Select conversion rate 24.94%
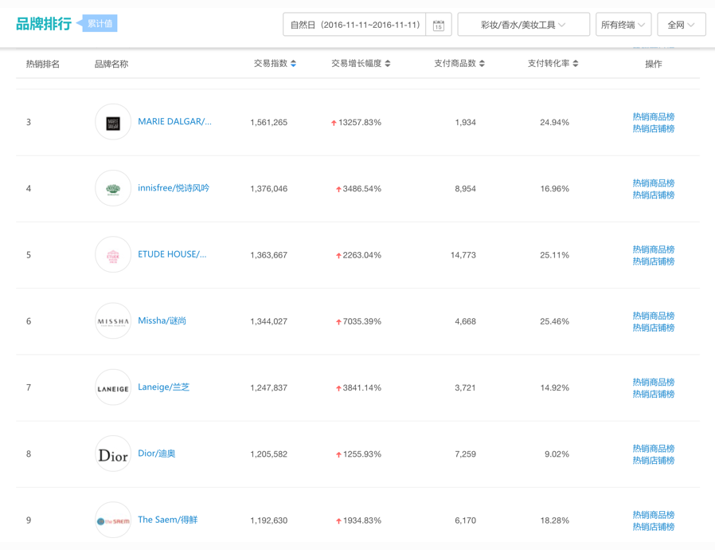 click(x=554, y=122)
